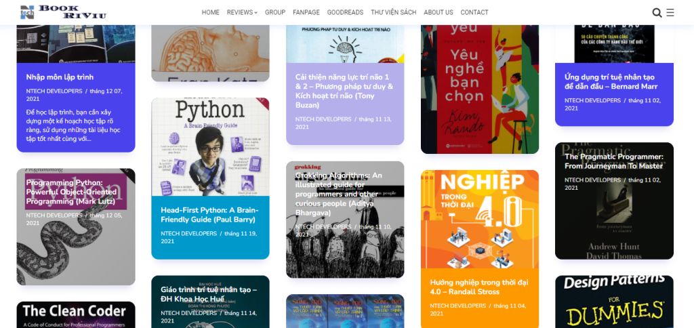The height and width of the screenshot is (328, 694).
Task: Open Giáo trình trí tuệ nhân tạo post title
Action: point(209,294)
